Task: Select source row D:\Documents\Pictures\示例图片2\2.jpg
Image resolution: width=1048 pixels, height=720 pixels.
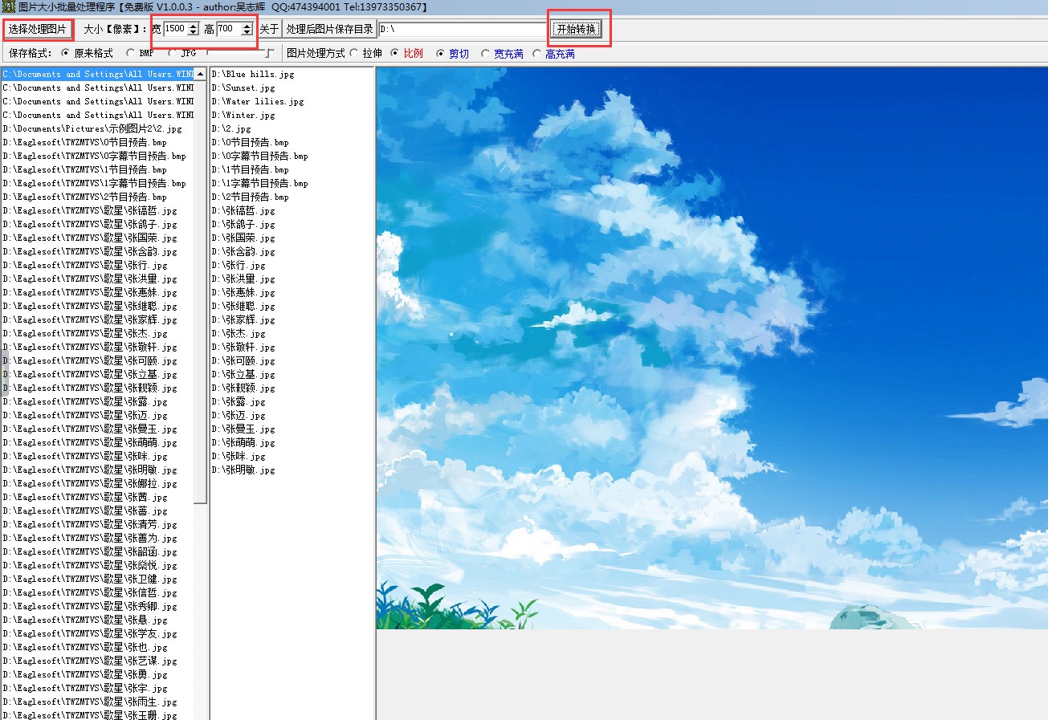Action: coord(98,128)
